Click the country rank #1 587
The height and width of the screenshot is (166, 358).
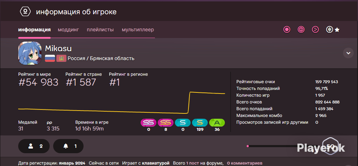coord(81,82)
